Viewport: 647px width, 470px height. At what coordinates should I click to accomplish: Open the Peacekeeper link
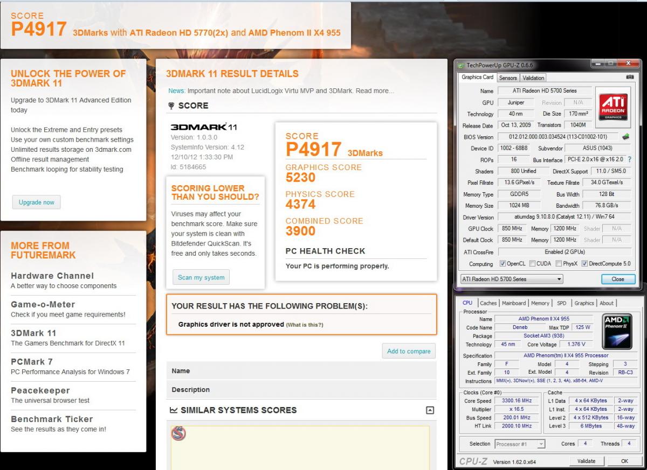(40, 390)
